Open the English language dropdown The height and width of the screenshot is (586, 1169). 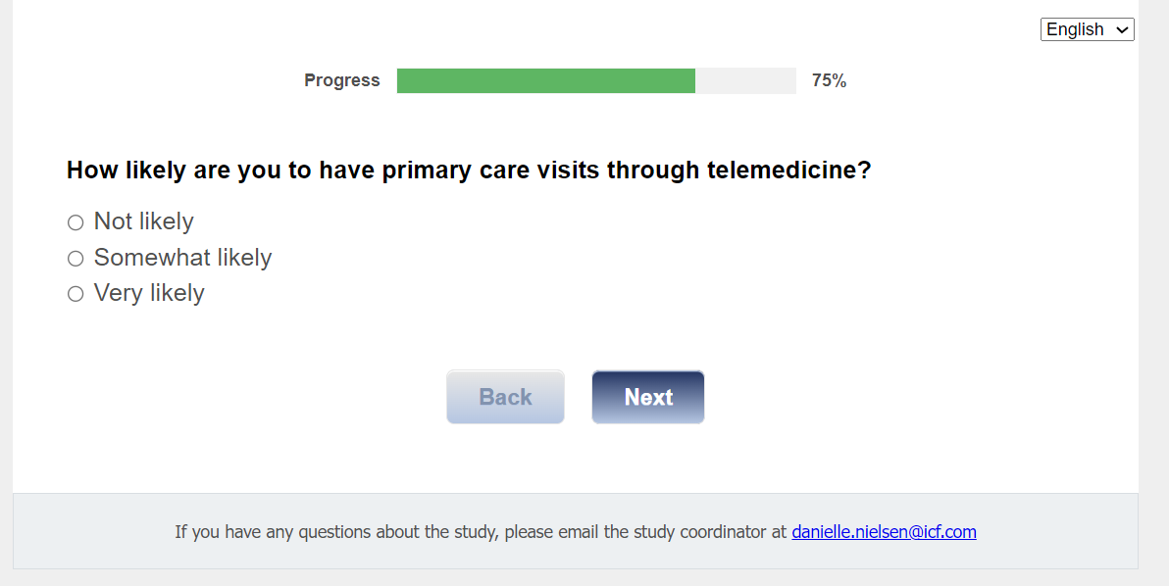click(x=1087, y=29)
